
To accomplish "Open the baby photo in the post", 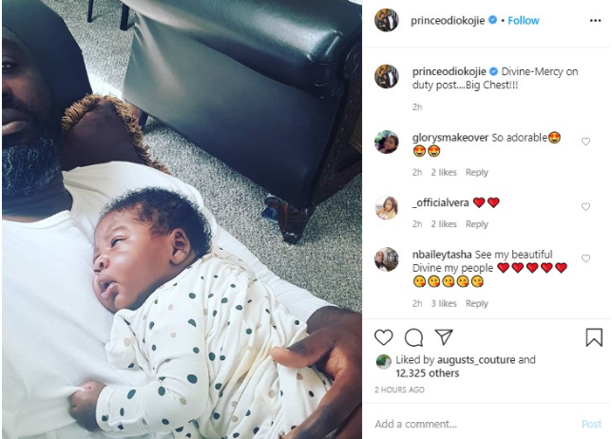I will coord(182,219).
